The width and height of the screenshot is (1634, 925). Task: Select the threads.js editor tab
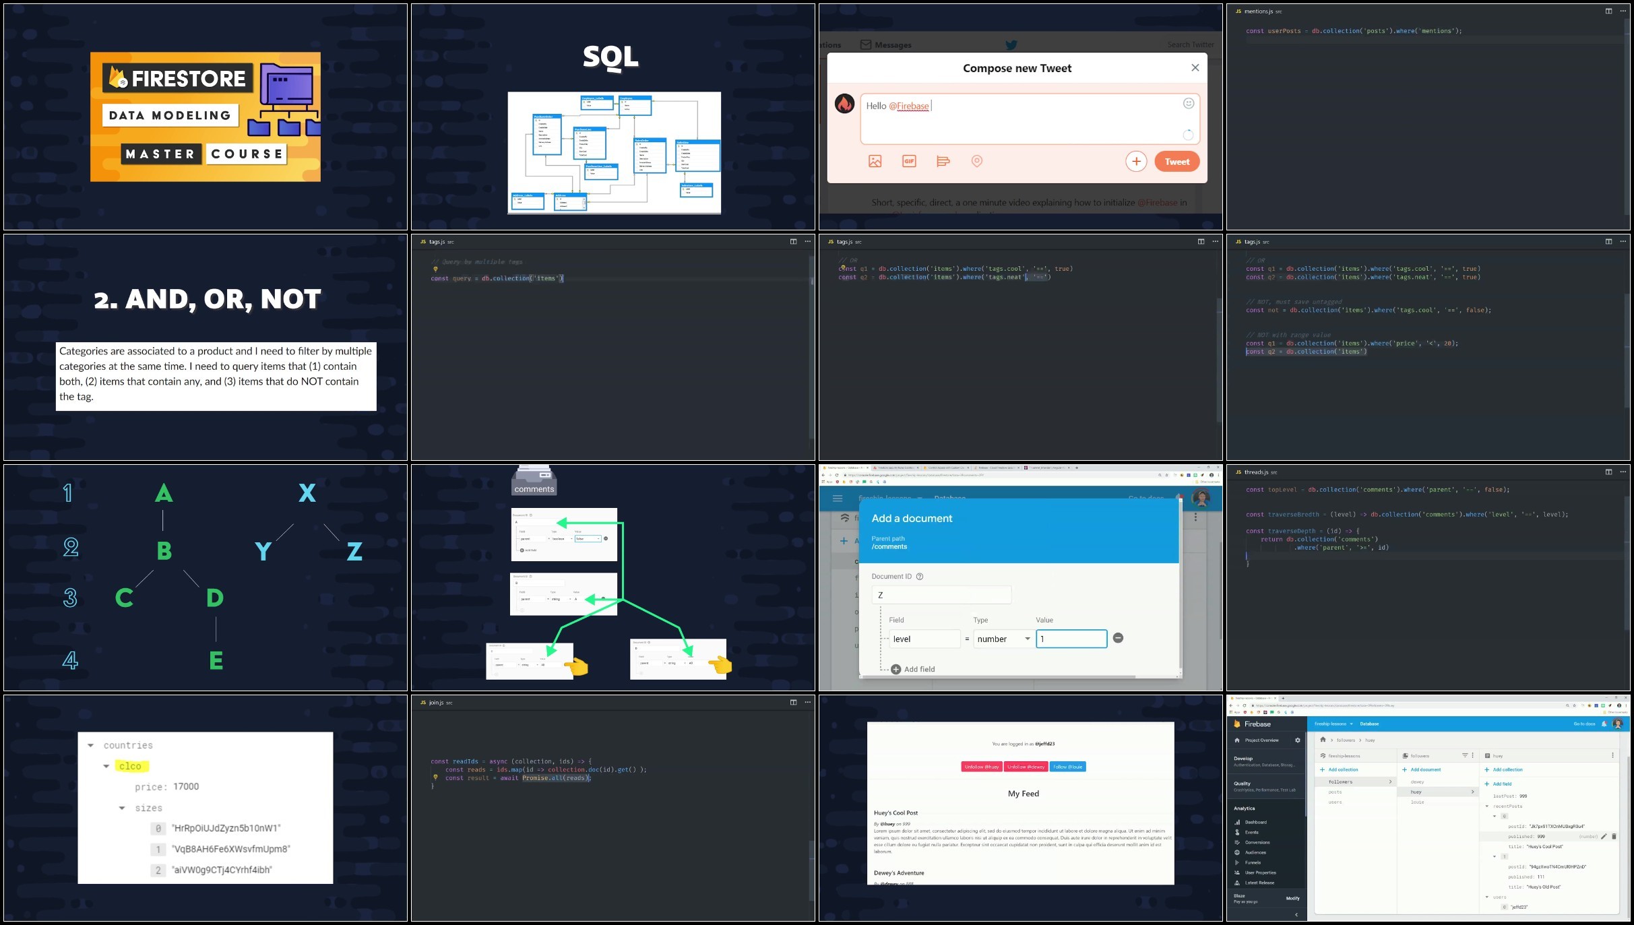tap(1256, 472)
